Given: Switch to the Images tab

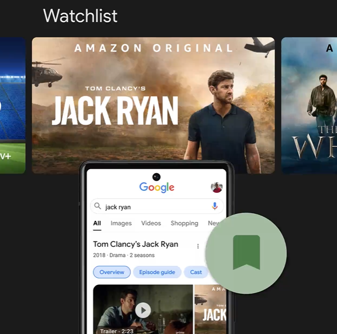Looking at the screenshot, I should point(121,223).
